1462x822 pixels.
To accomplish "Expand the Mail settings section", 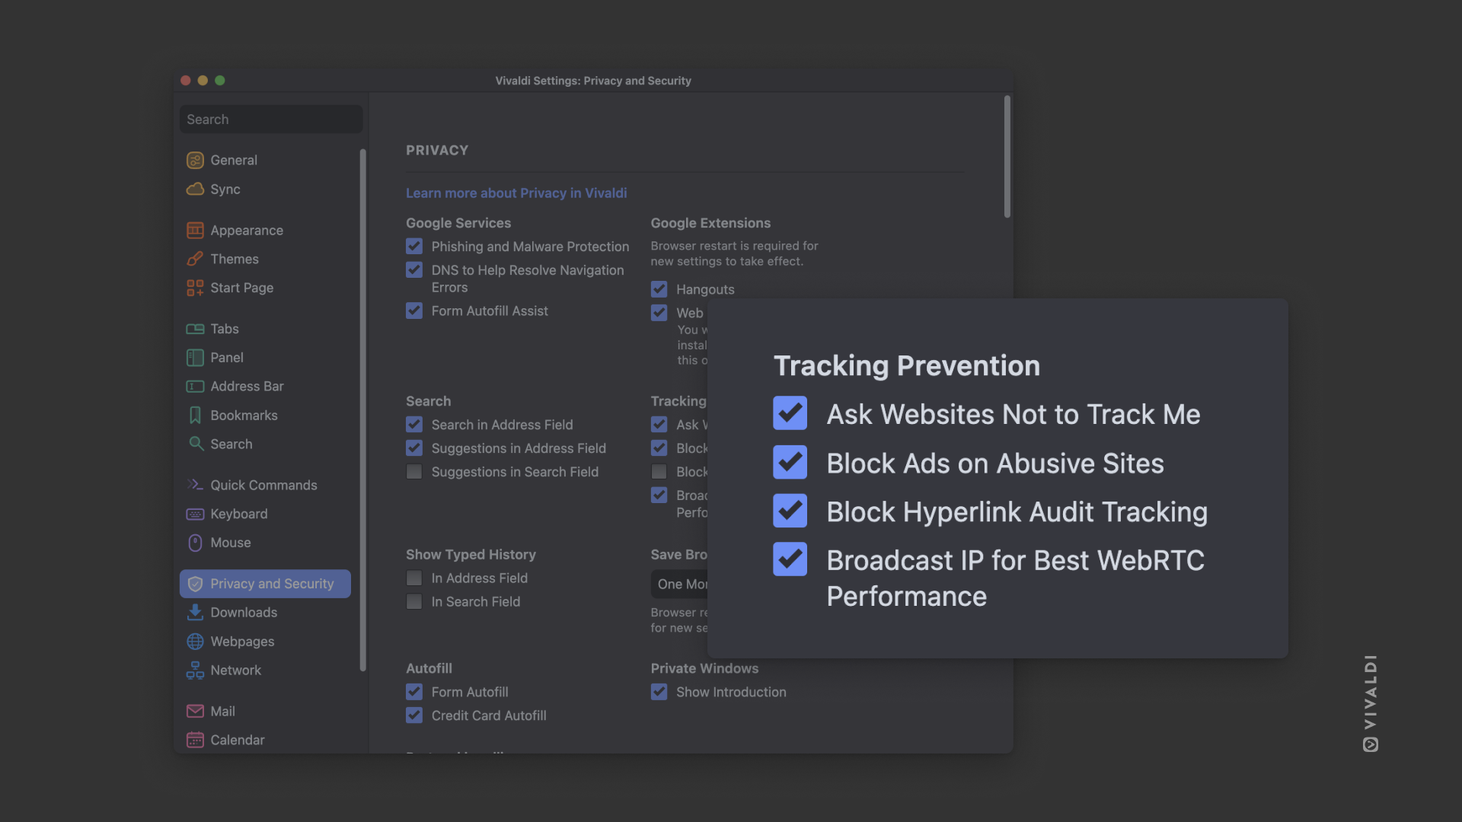I will [x=222, y=712].
